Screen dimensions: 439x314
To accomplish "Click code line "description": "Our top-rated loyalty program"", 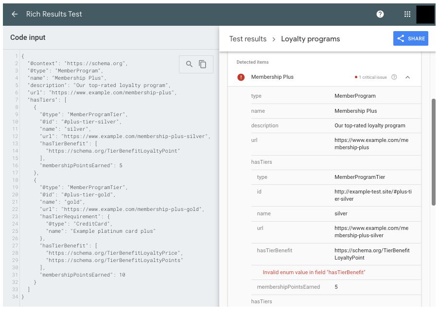I will point(99,86).
